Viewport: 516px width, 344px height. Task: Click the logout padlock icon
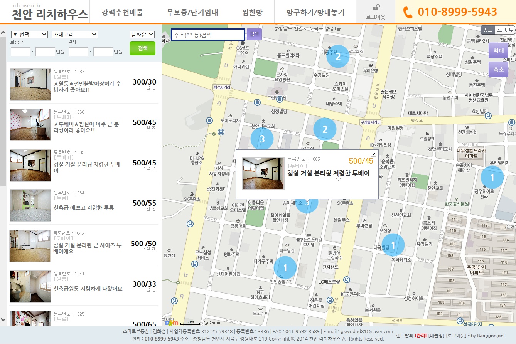tap(375, 8)
